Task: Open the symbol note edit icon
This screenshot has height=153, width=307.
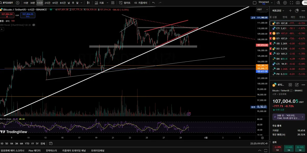Action: click(297, 85)
